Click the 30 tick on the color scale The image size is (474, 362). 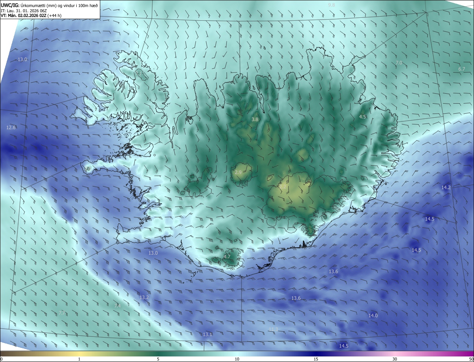395,359
